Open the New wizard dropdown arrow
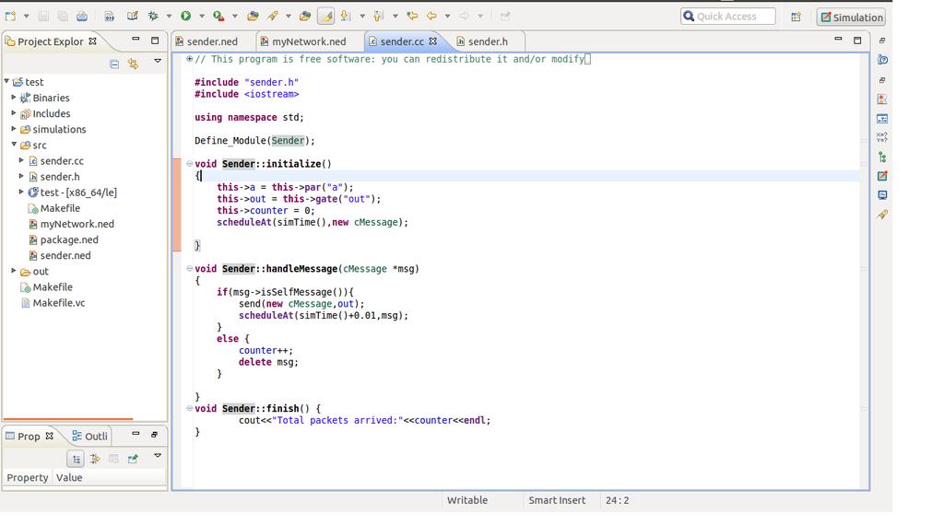Screen dimensions: 944x525 (27, 17)
